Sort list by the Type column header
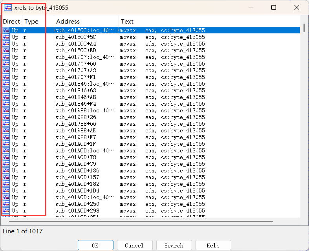Screen dimensions: 309x251 tap(32, 22)
